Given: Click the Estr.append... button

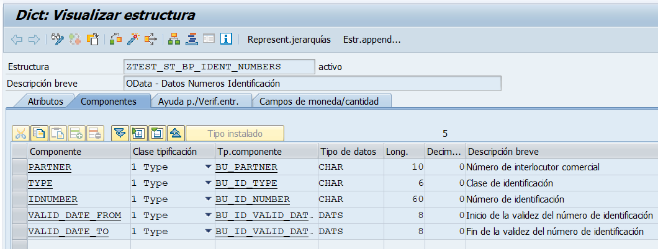Looking at the screenshot, I should (x=372, y=40).
